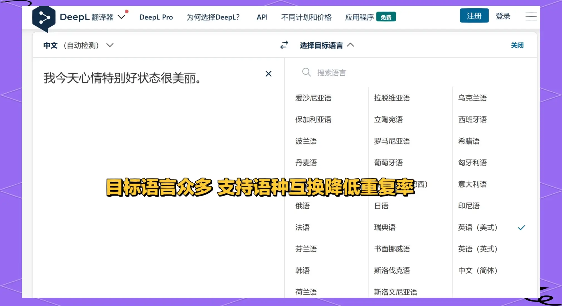Click the 免费 badge
This screenshot has height=306, width=562.
(x=386, y=17)
